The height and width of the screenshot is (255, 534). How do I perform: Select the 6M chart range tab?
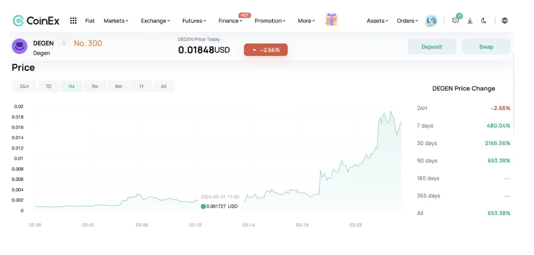[x=118, y=86]
